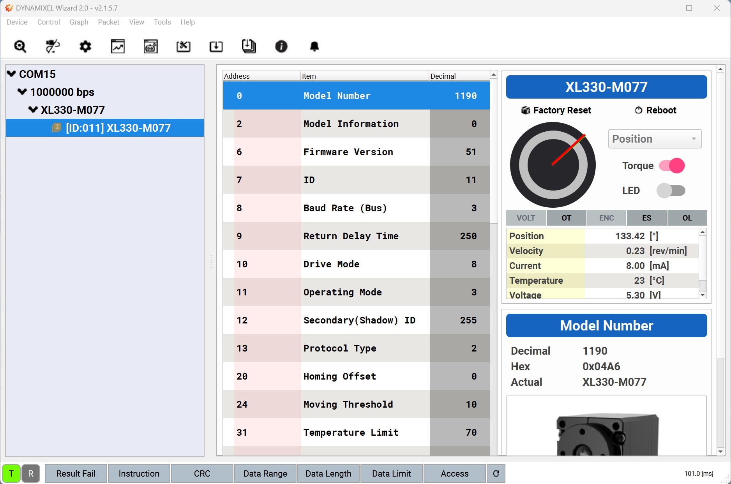
Task: Select the Return Delay Time row
Action: [356, 236]
